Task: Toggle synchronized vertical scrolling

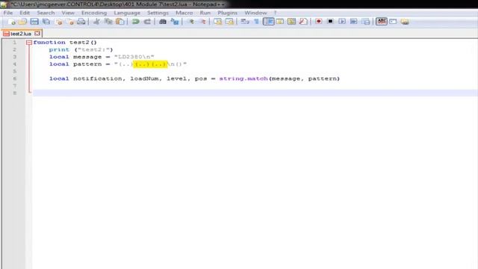Action: pyautogui.click(x=217, y=22)
